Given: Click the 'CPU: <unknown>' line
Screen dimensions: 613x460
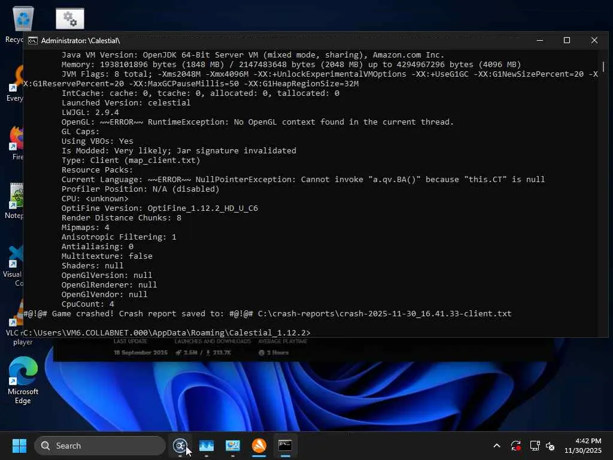Looking at the screenshot, I should [95, 199].
